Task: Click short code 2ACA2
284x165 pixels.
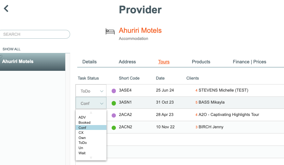Action: pos(125,115)
